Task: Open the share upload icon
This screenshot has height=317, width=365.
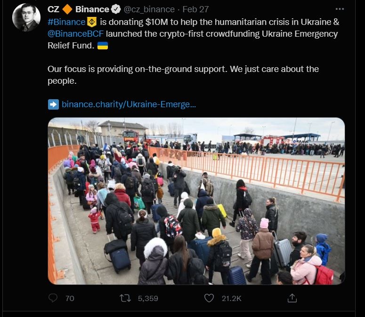Action: (292, 298)
